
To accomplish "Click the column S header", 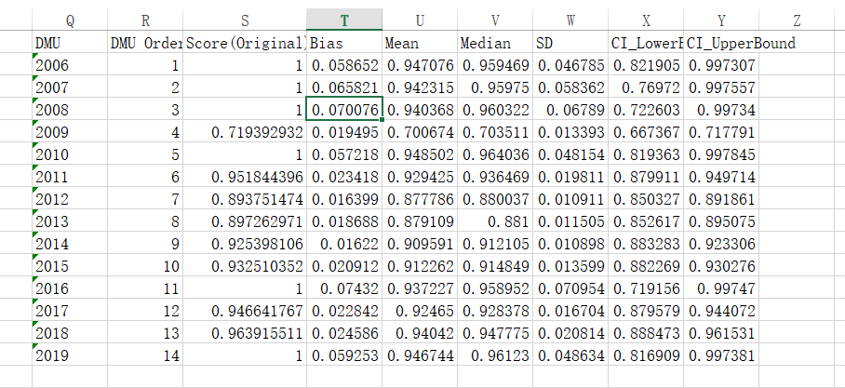I will [245, 21].
